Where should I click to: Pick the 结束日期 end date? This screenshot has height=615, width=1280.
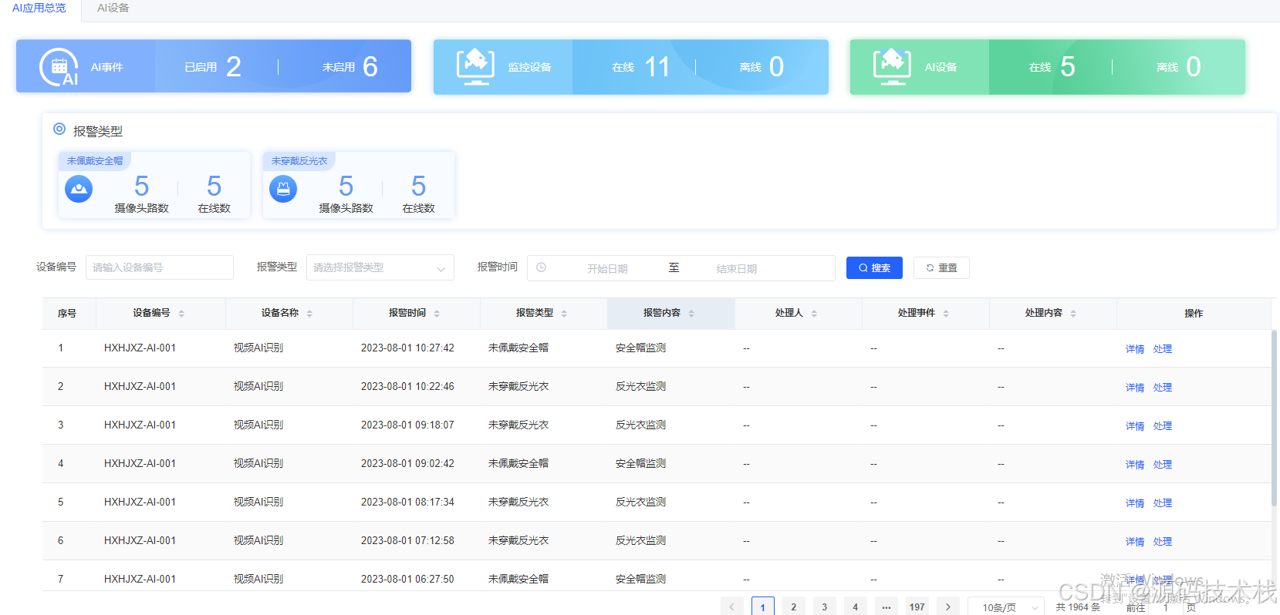[737, 269]
